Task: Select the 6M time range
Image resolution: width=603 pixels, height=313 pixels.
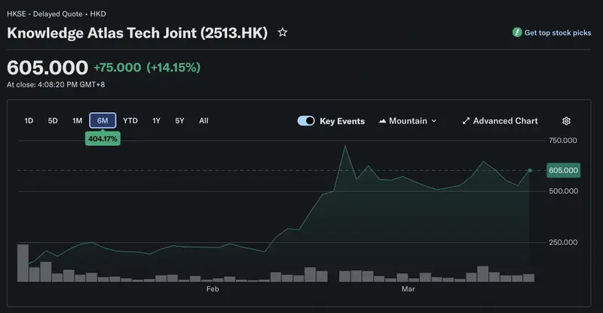Action: [103, 120]
